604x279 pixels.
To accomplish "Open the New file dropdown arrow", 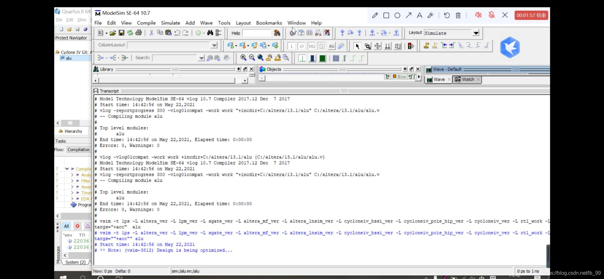I will [x=106, y=33].
